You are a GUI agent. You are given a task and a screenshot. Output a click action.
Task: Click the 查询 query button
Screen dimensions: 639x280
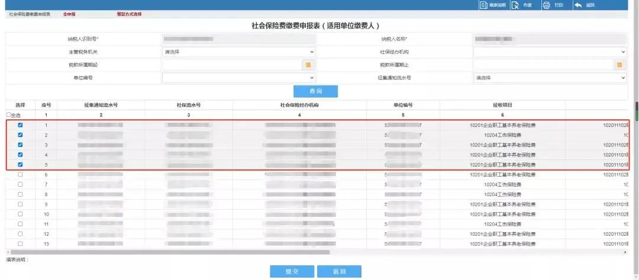[315, 92]
